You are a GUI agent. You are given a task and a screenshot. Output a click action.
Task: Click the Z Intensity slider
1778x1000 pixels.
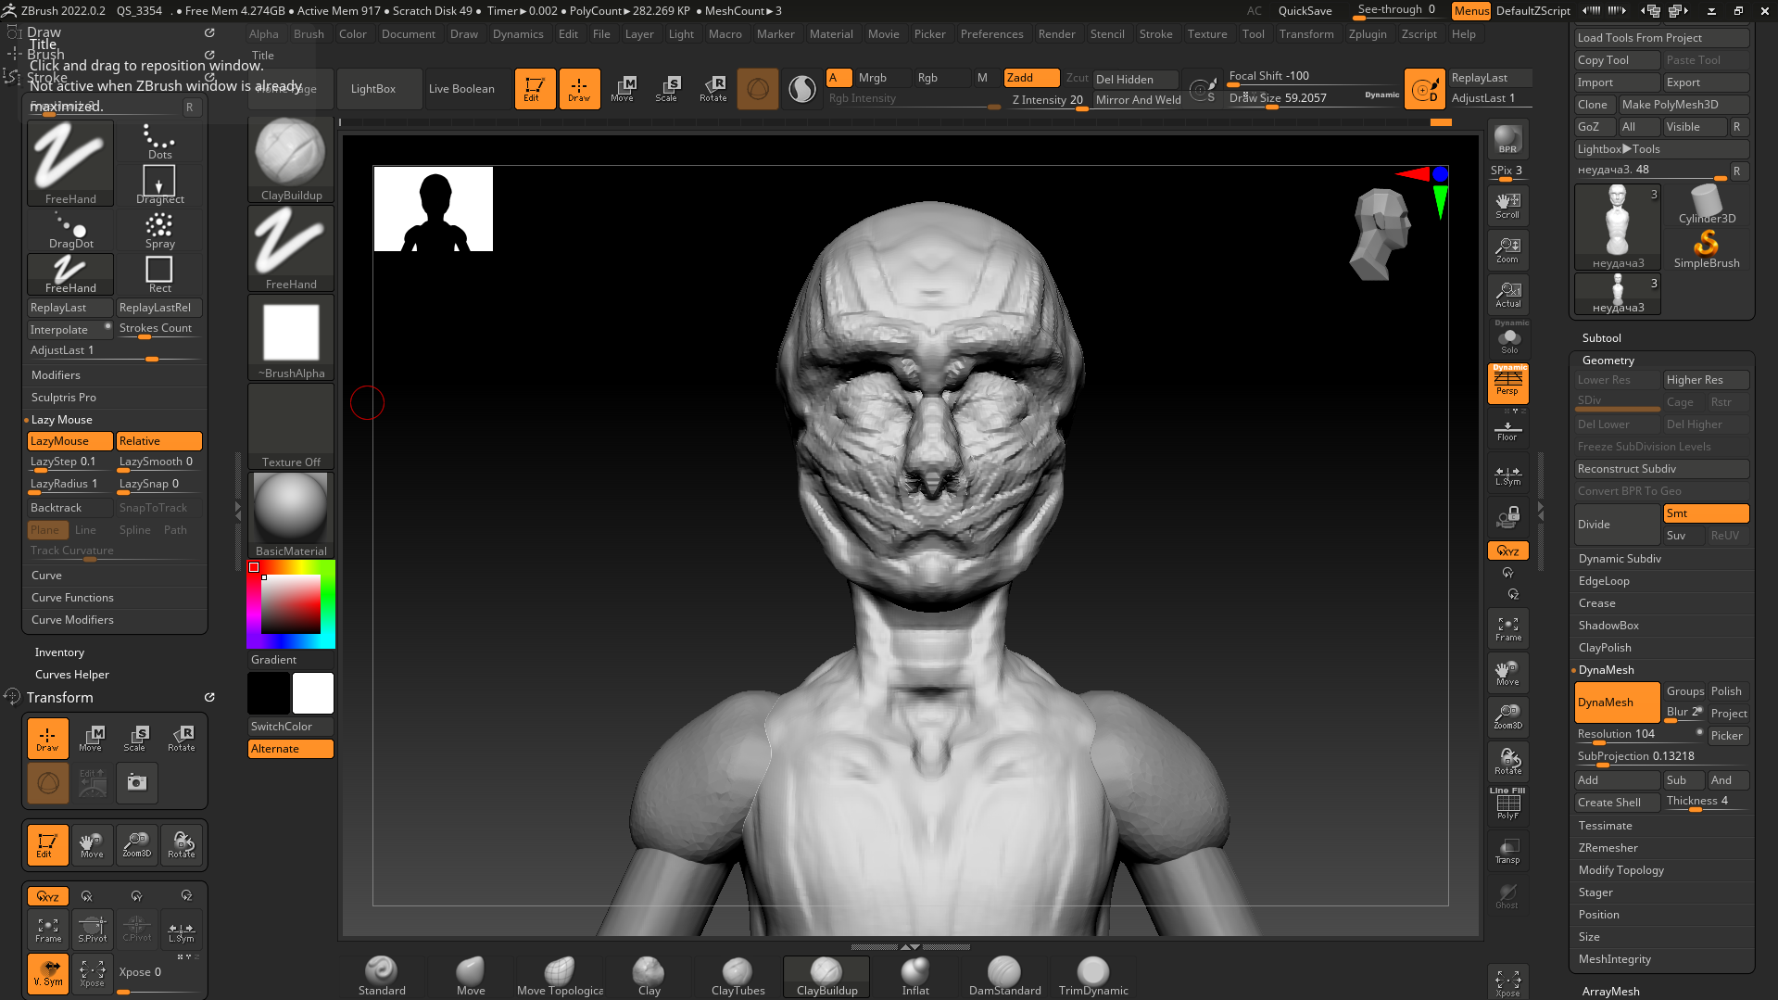pyautogui.click(x=1047, y=100)
